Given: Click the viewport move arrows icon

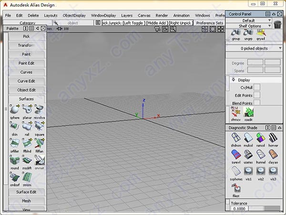Looking at the screenshot, I should pyautogui.click(x=221, y=29).
